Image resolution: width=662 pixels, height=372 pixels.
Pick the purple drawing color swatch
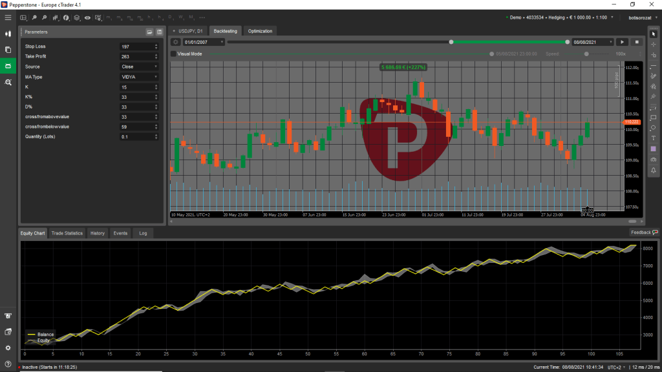click(654, 149)
